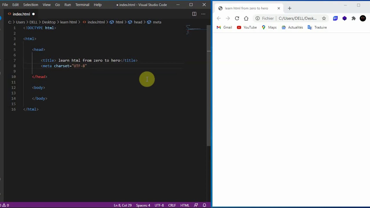This screenshot has height=208, width=370.
Task: Minimize the Visual Studio Code window
Action: (x=178, y=5)
